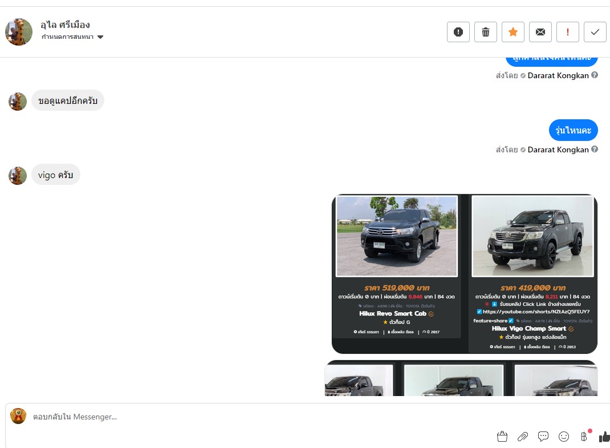The width and height of the screenshot is (610, 448).
Task: Mark conversation as spam with the circled exclamation icon
Action: 458,32
